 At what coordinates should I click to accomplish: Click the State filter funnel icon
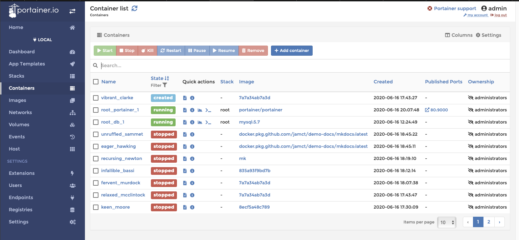click(x=165, y=85)
